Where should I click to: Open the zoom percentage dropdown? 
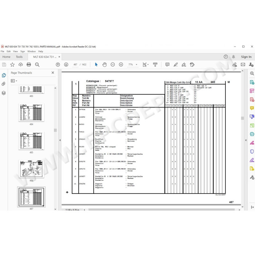(x=137, y=64)
